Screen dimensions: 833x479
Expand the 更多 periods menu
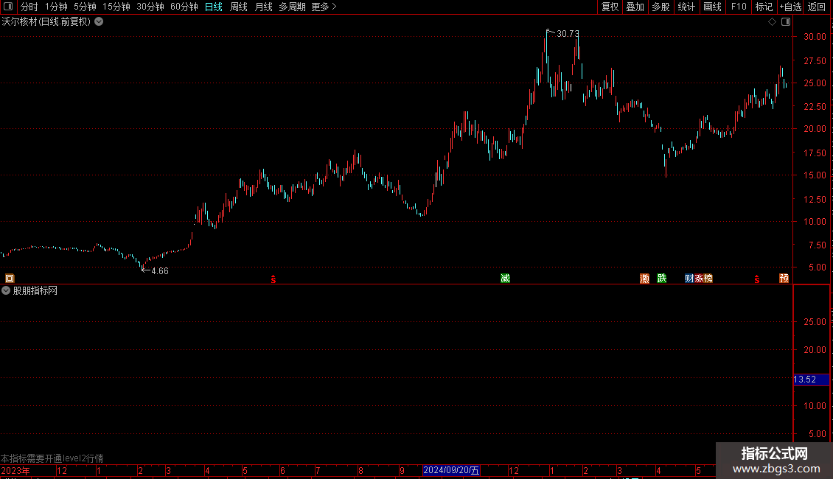pos(324,7)
